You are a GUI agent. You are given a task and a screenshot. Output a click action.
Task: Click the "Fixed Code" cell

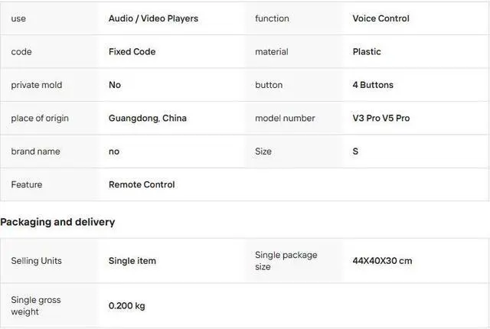click(132, 52)
